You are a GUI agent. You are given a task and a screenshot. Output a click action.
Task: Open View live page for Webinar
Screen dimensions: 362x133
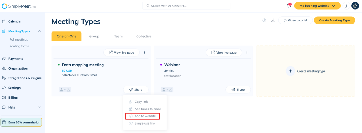tap(224, 53)
